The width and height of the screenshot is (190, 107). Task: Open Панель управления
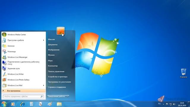pos(56,71)
